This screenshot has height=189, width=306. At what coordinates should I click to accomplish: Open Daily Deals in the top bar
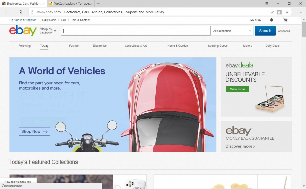click(49, 20)
